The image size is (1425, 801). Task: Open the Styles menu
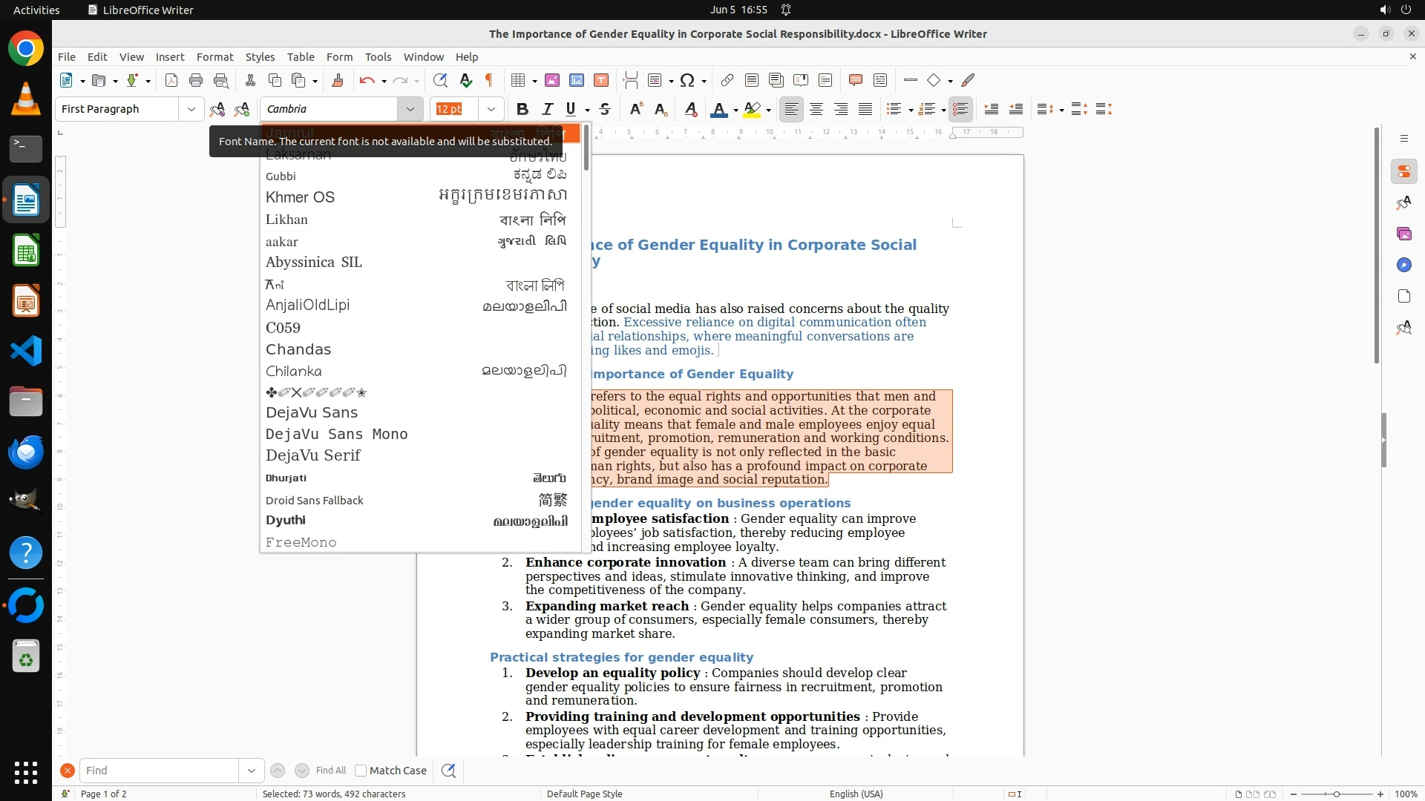(x=260, y=57)
